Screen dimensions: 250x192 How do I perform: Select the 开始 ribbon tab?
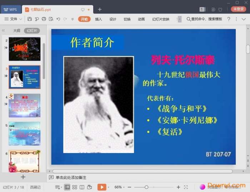[x=84, y=19]
